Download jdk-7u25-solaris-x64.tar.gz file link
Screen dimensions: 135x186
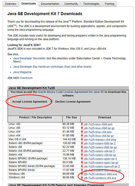pyautogui.click(x=100, y=155)
